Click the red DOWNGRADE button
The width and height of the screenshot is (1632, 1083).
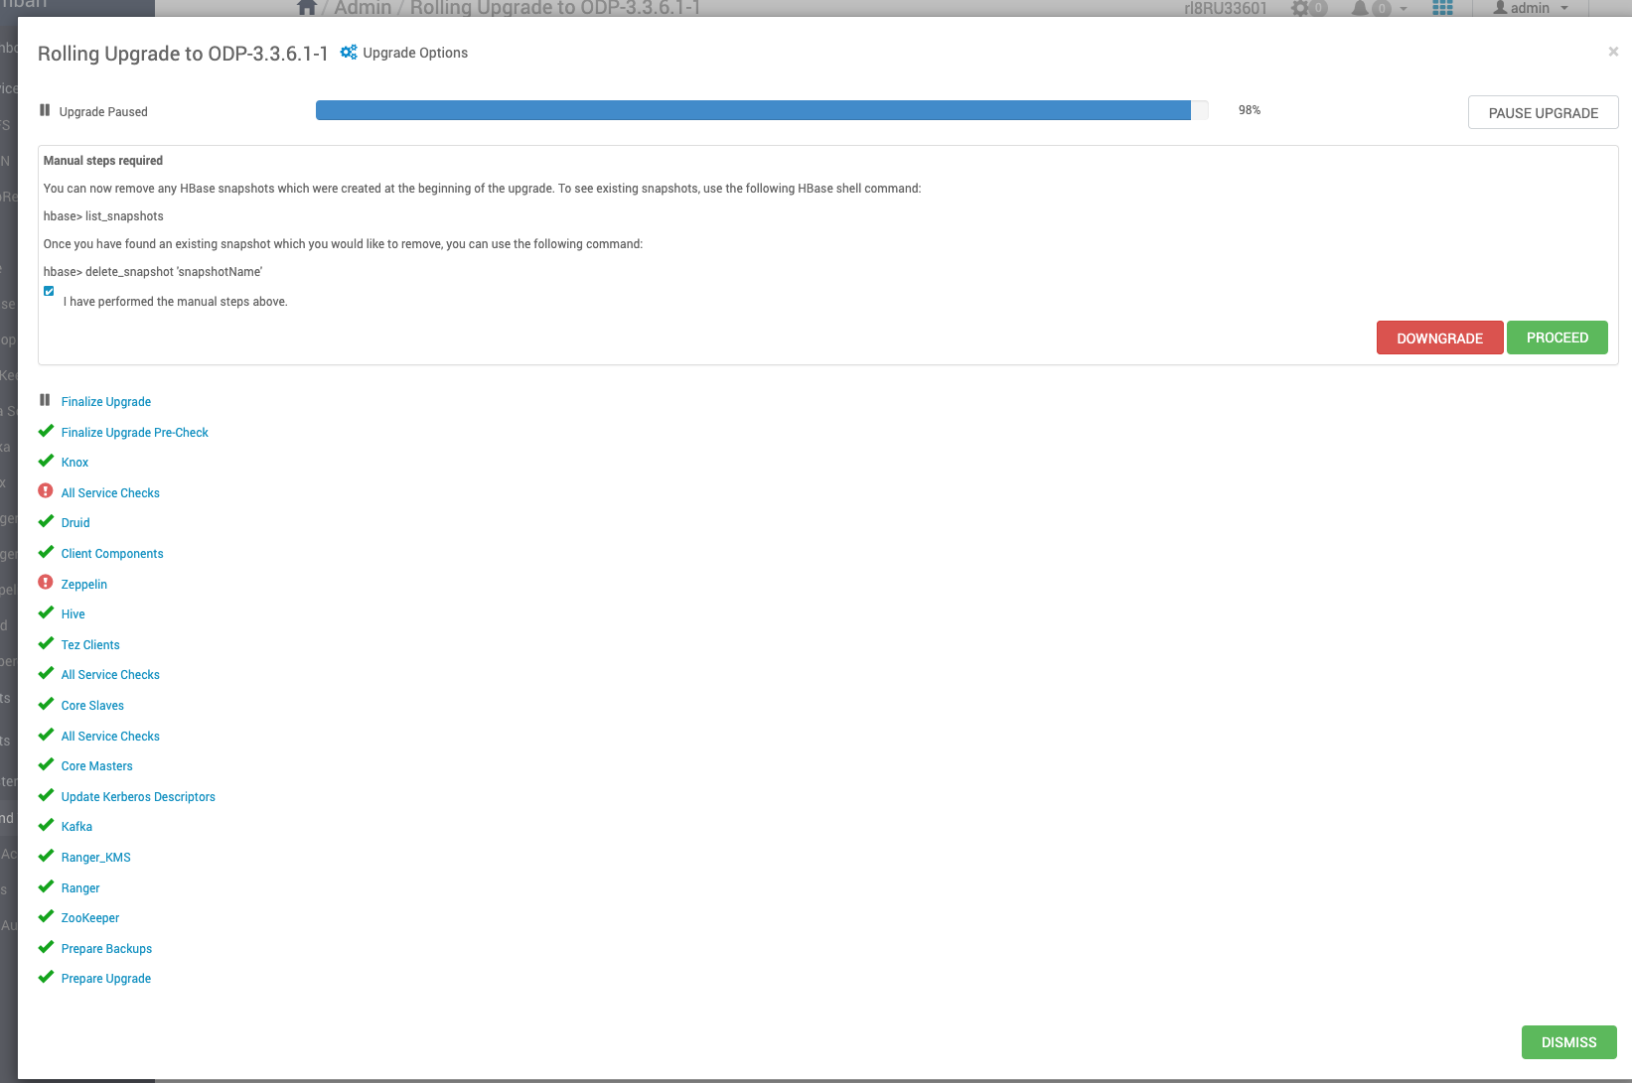click(x=1439, y=338)
